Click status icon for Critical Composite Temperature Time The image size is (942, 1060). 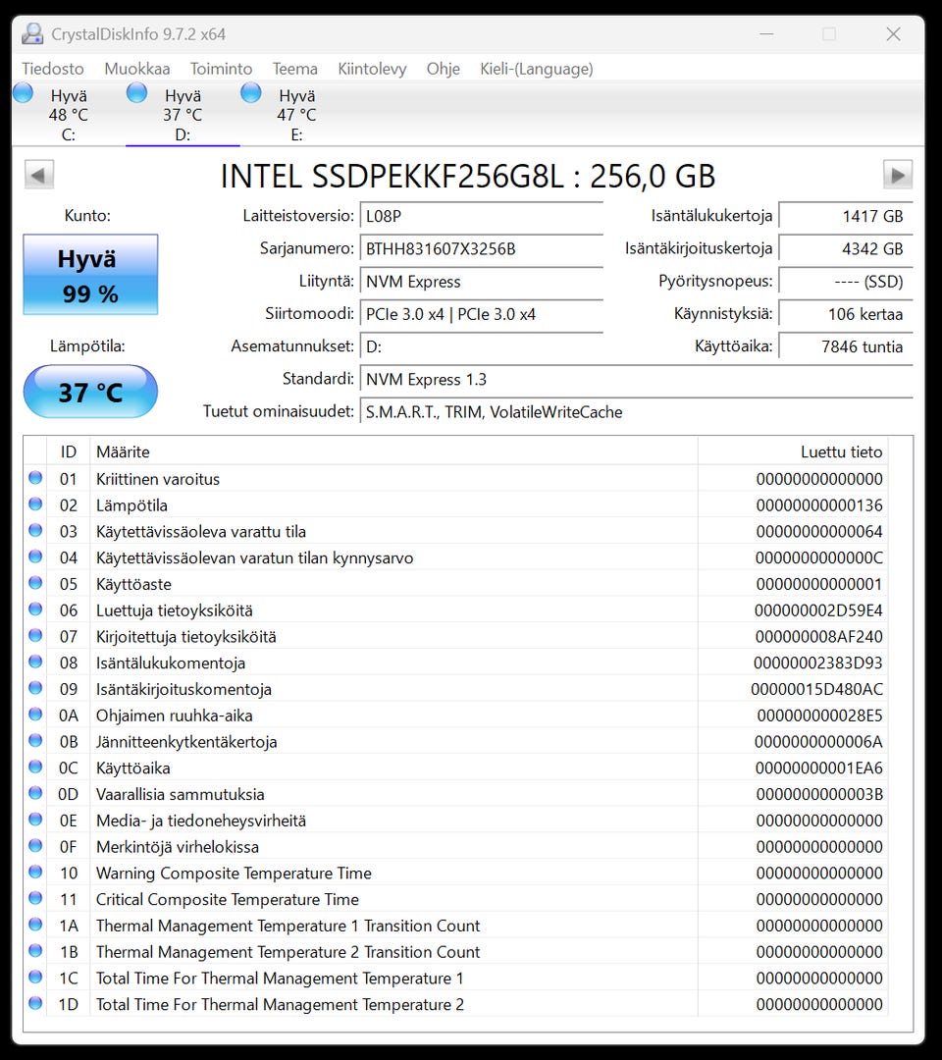click(35, 898)
